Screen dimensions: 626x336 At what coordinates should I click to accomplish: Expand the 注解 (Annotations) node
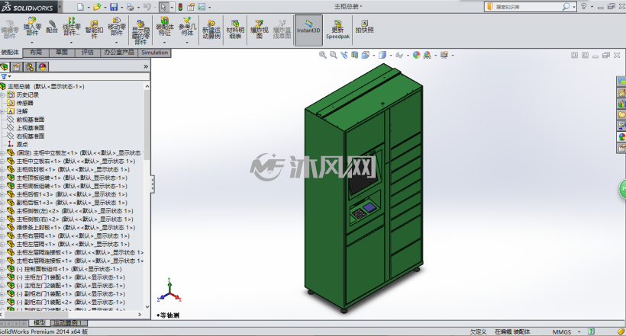click(2, 111)
